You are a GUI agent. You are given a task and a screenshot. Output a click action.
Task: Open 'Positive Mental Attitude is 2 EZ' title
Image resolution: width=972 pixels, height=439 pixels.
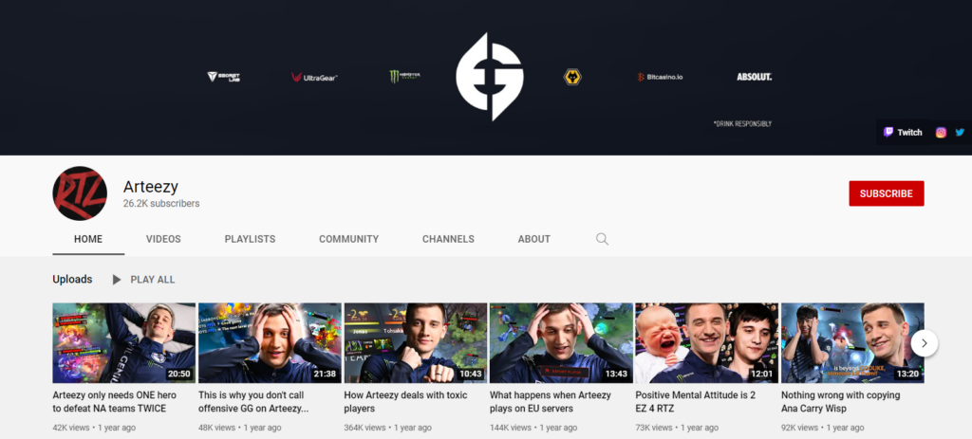tap(696, 402)
